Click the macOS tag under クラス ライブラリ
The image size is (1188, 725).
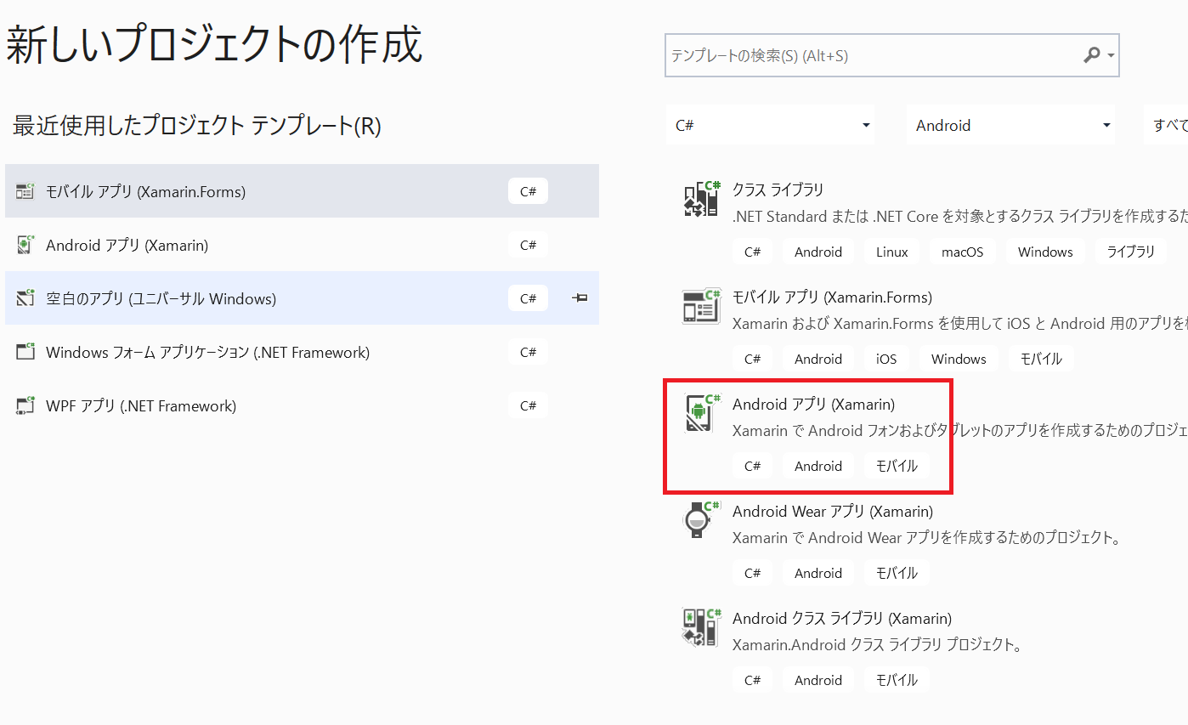pos(962,252)
